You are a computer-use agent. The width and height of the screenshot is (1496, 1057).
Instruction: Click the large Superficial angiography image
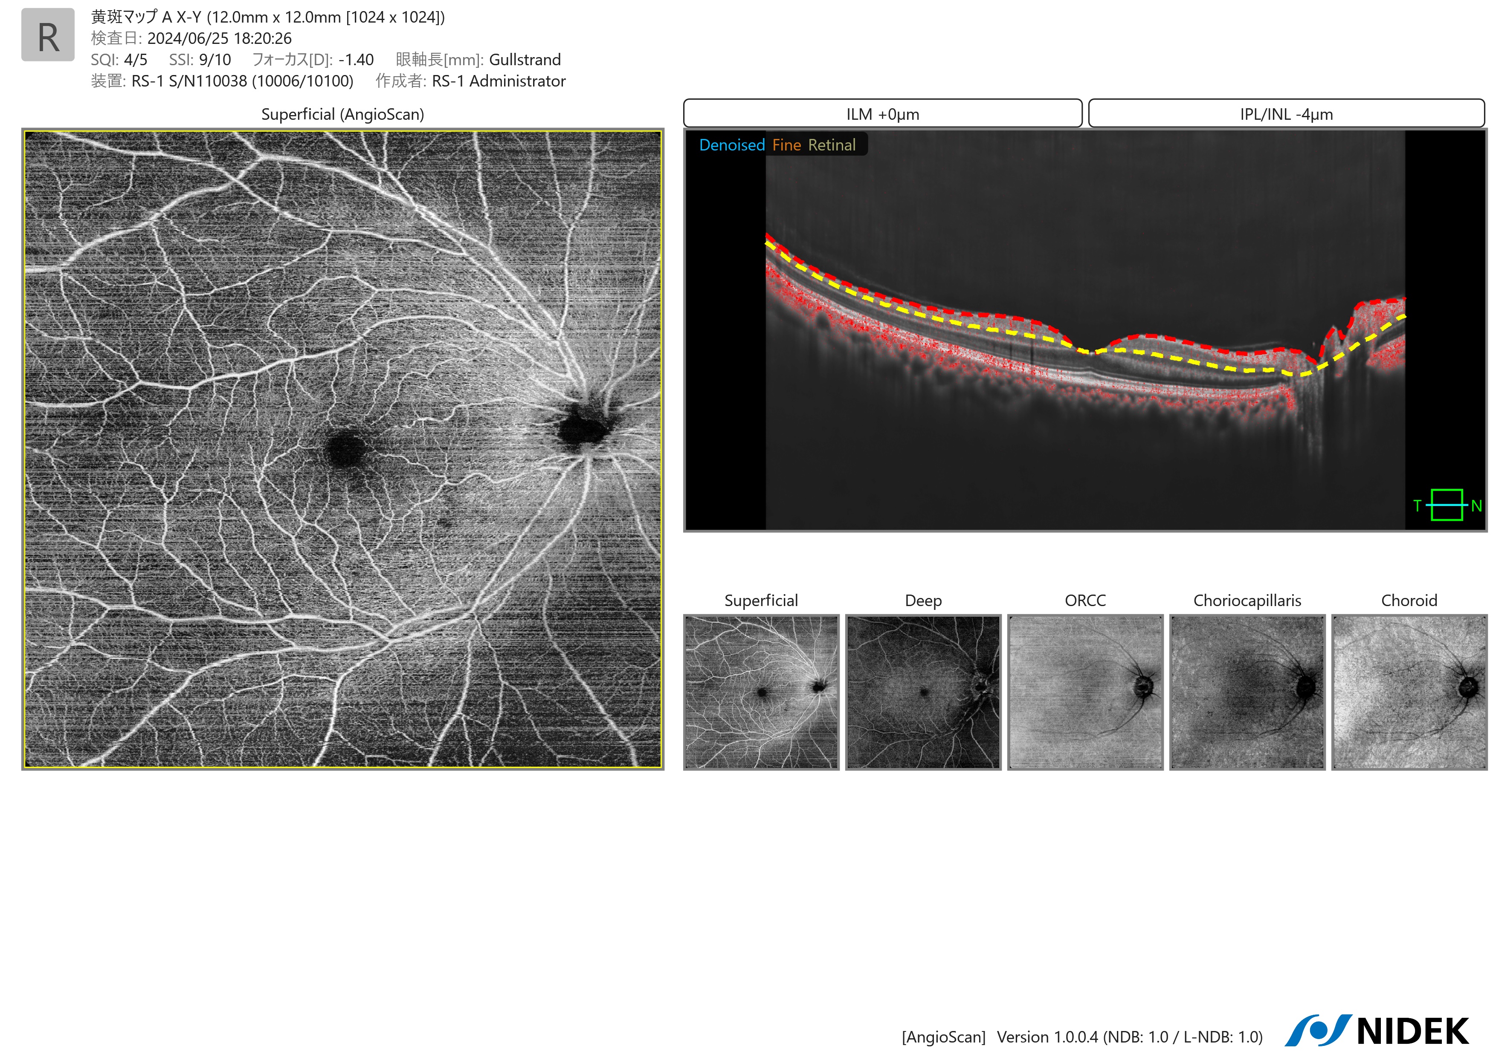click(x=343, y=449)
